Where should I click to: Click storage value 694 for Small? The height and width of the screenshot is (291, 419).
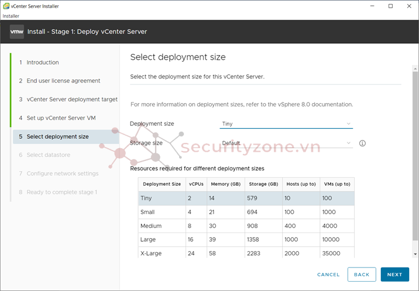click(252, 212)
